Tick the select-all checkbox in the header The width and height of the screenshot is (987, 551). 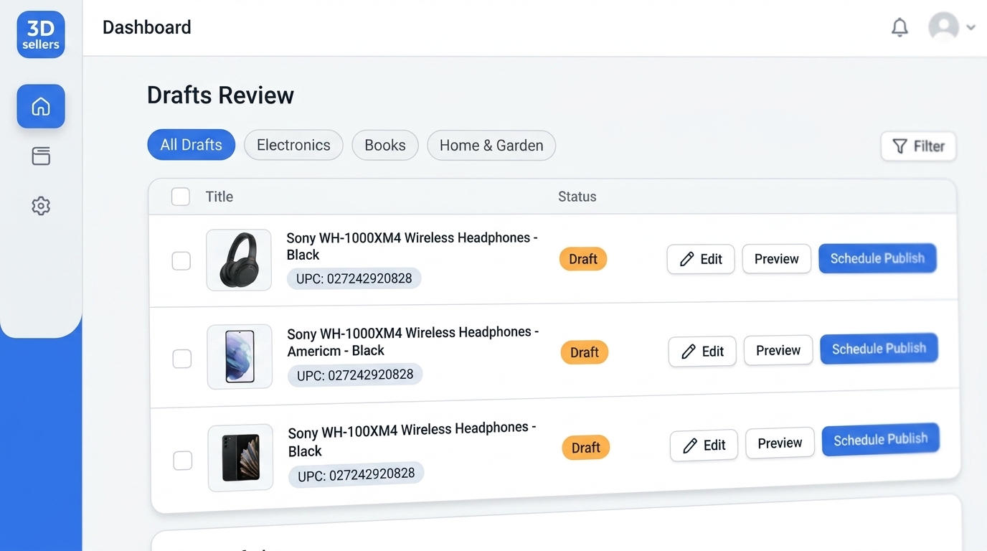[181, 197]
